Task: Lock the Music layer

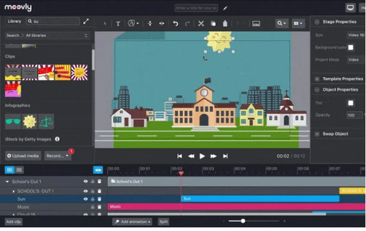Action: (93, 206)
